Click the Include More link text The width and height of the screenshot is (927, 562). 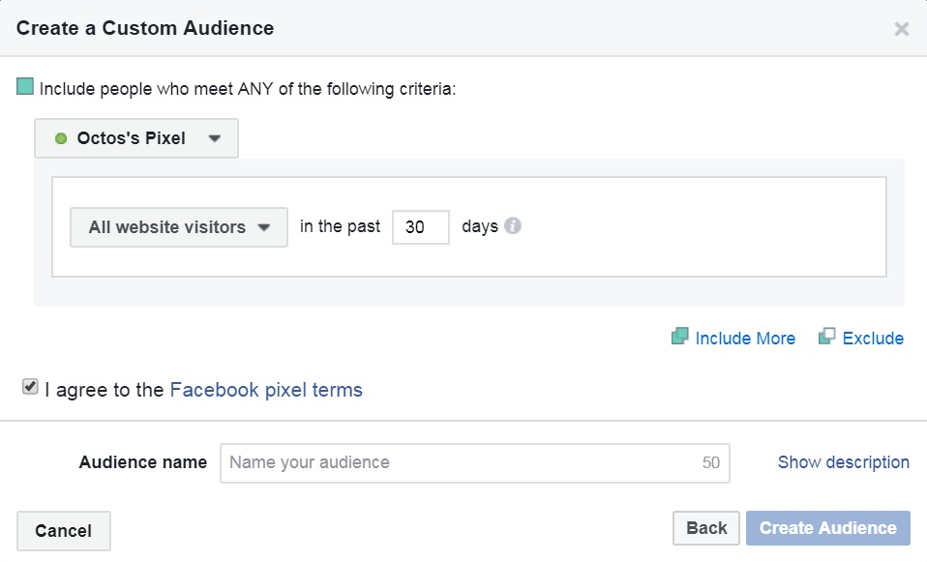click(745, 339)
